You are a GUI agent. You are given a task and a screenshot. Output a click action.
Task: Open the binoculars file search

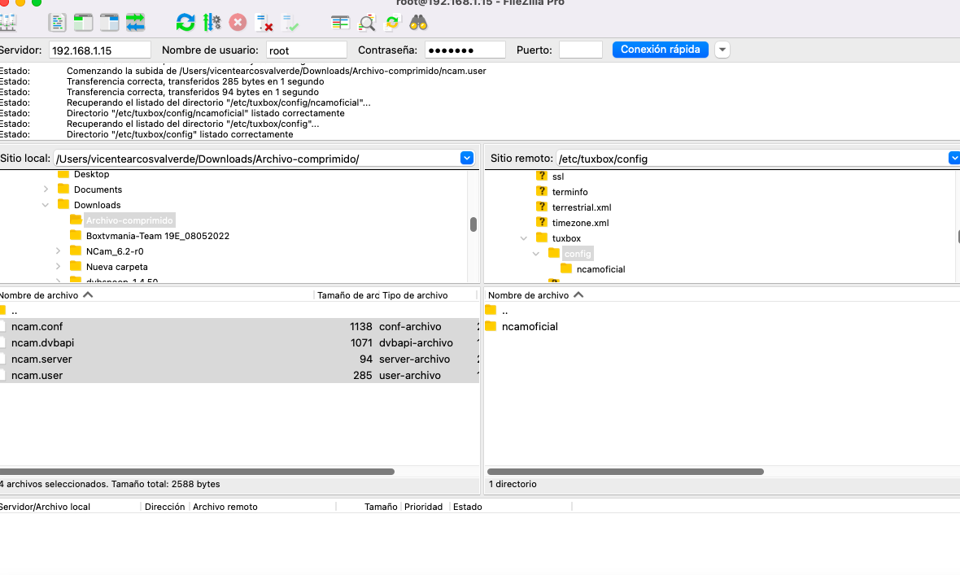click(418, 23)
